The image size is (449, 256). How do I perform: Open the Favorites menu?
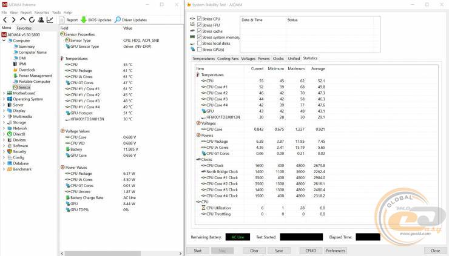click(x=42, y=13)
